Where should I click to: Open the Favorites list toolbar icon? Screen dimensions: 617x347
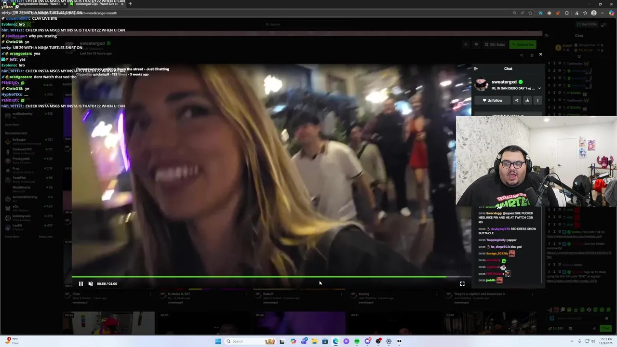pyautogui.click(x=585, y=13)
